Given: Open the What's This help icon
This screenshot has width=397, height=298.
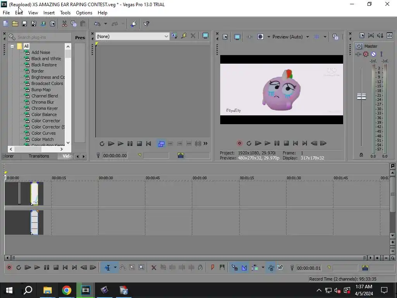Looking at the screenshot, I should (x=146, y=24).
